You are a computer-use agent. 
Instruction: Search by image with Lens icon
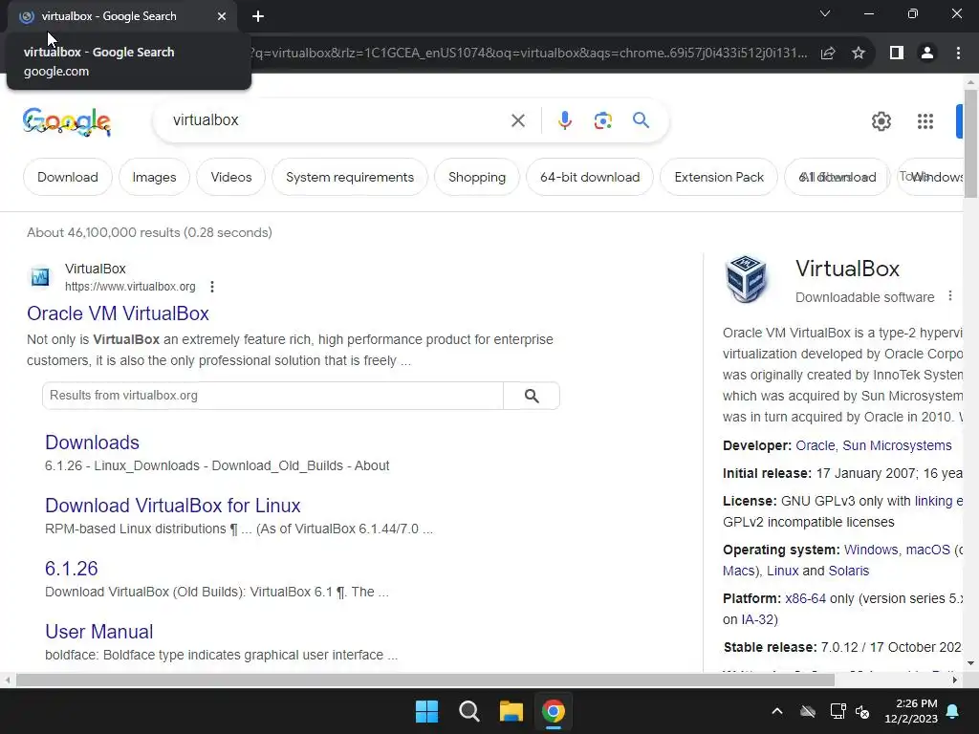[x=602, y=120]
